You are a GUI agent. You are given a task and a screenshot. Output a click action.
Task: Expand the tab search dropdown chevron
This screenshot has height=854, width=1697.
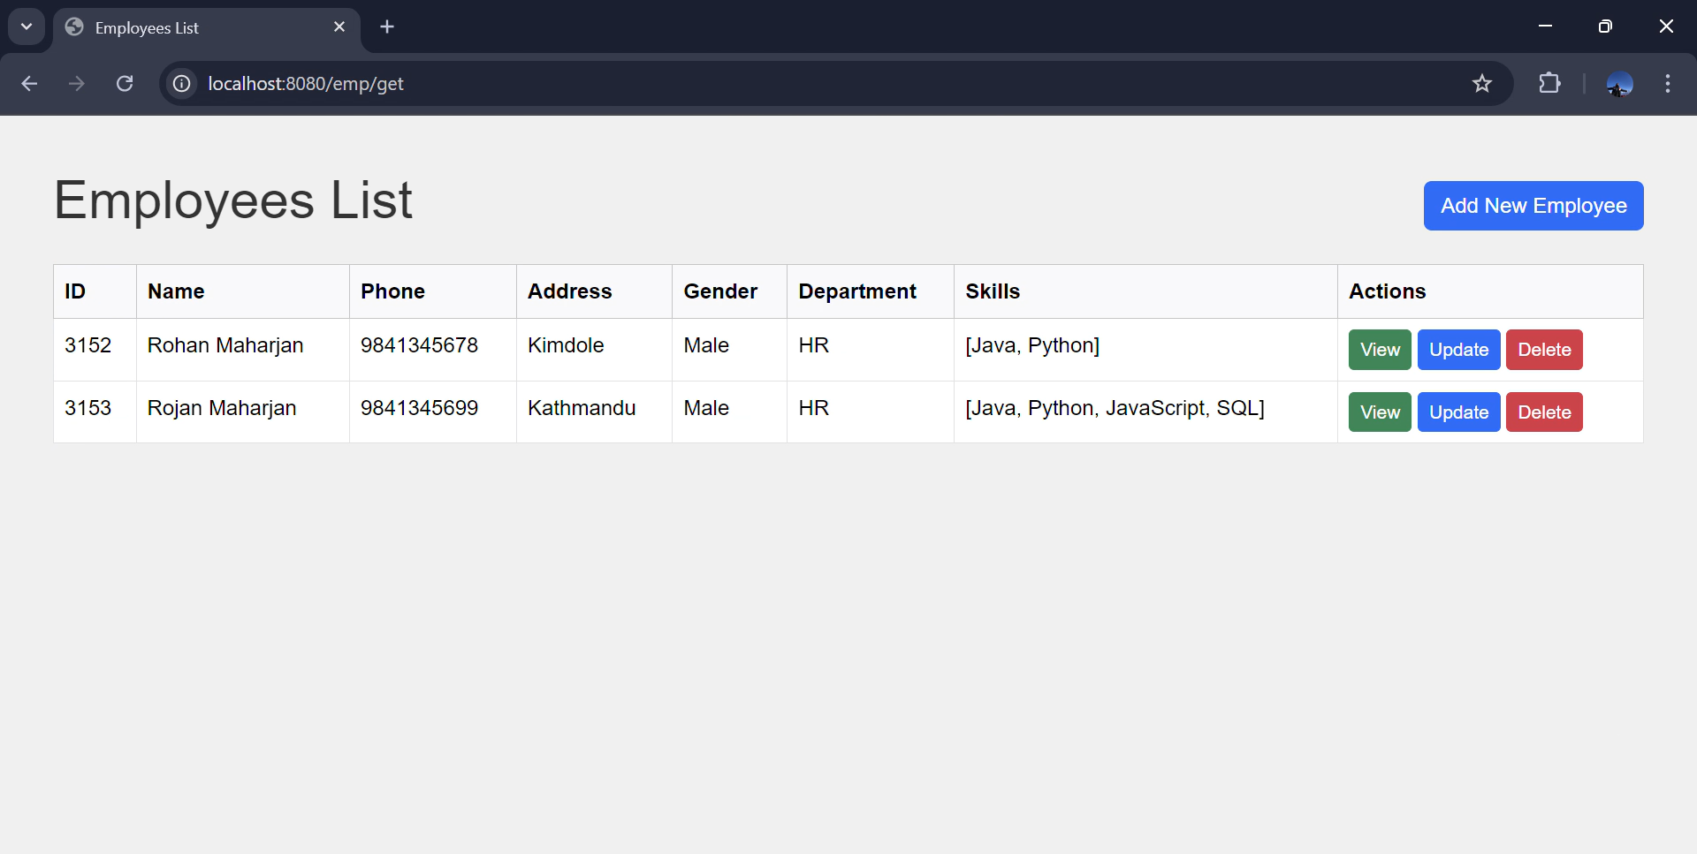click(x=27, y=26)
